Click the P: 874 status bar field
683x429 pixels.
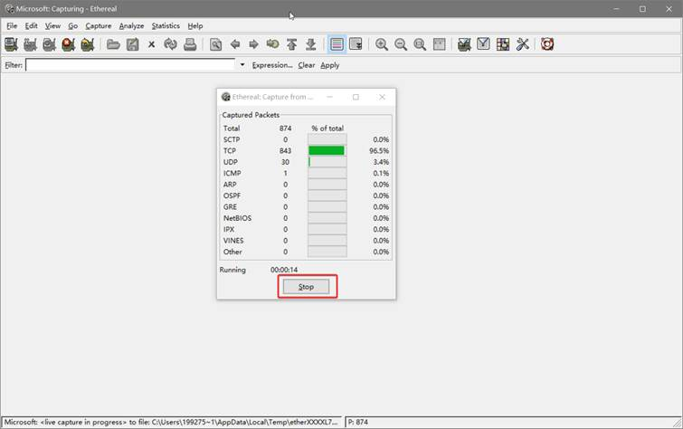(x=512, y=422)
